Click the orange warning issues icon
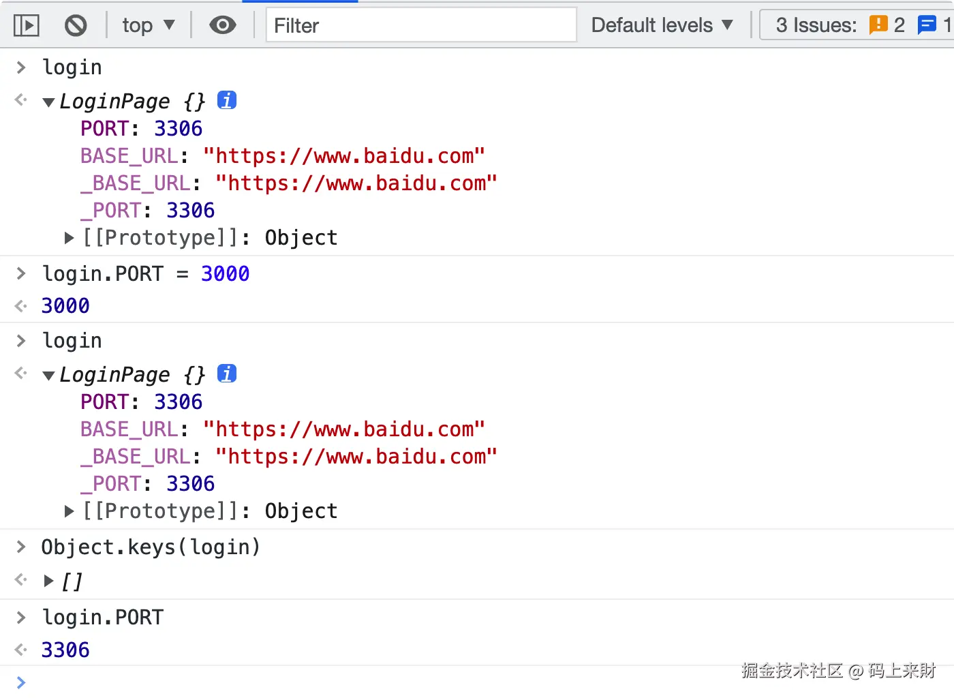The height and width of the screenshot is (698, 954). [x=878, y=25]
